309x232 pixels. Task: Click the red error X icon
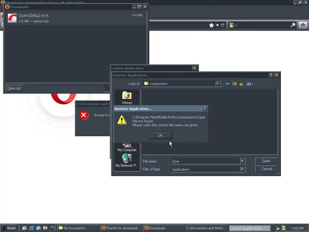[84, 115]
